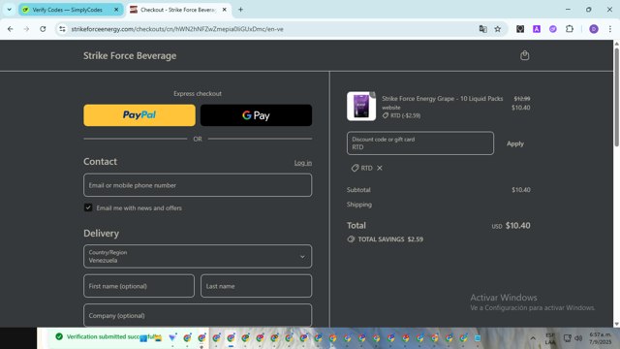Click the Subtotal label
The height and width of the screenshot is (349, 620).
click(x=358, y=190)
